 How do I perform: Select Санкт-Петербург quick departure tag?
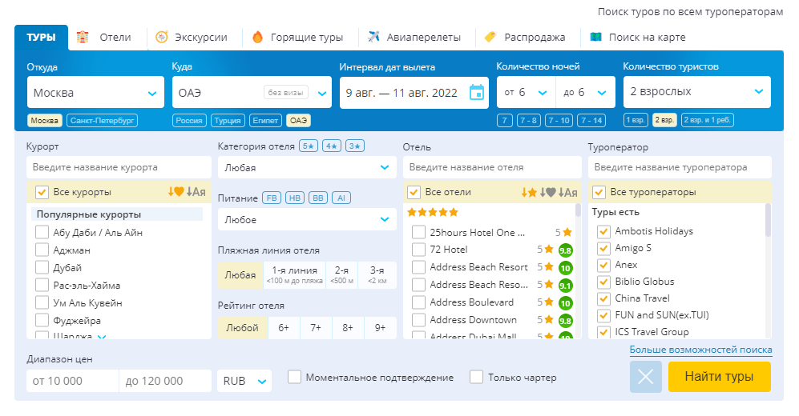coord(103,121)
